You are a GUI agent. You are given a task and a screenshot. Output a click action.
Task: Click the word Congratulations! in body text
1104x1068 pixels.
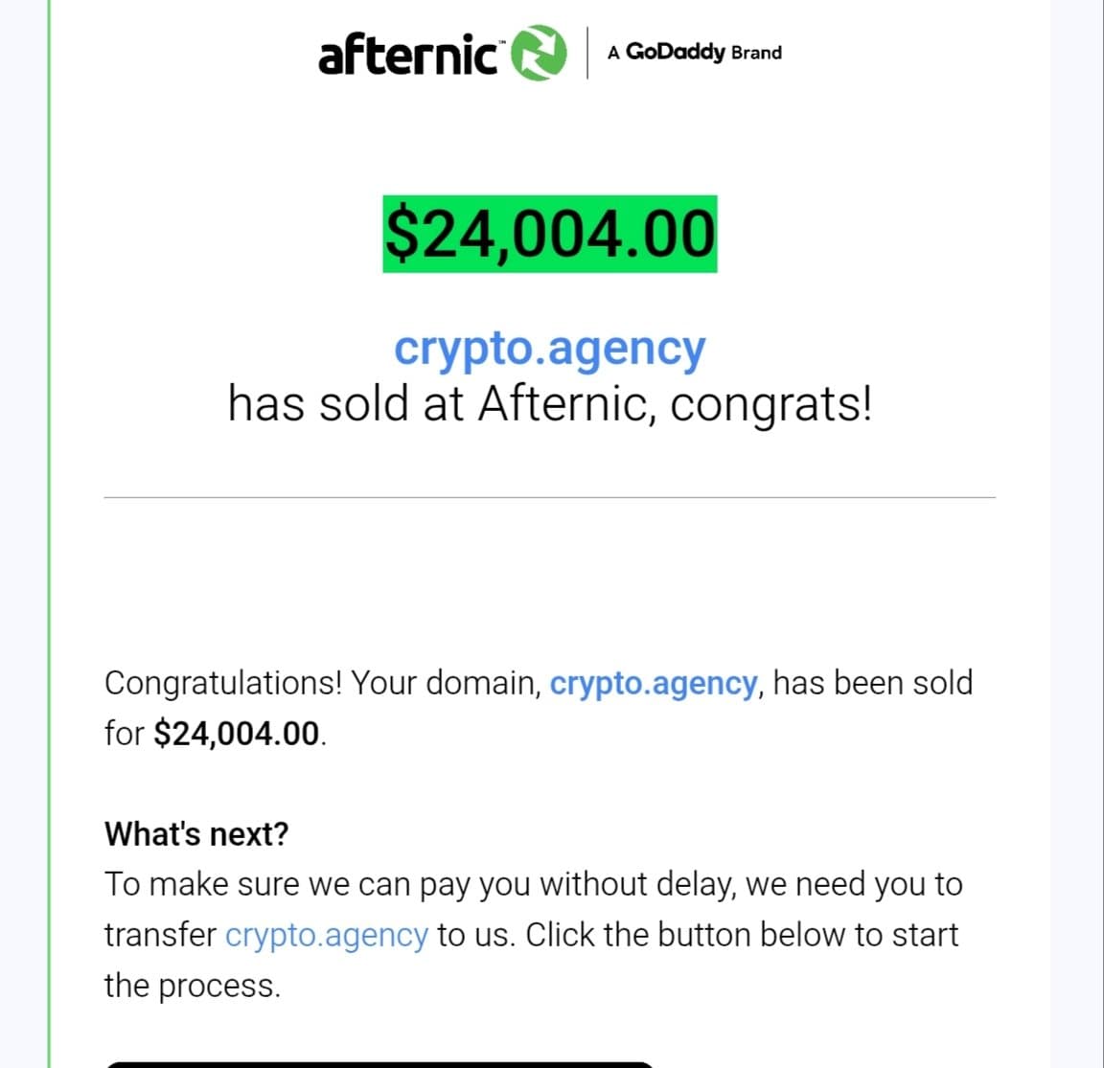click(223, 683)
